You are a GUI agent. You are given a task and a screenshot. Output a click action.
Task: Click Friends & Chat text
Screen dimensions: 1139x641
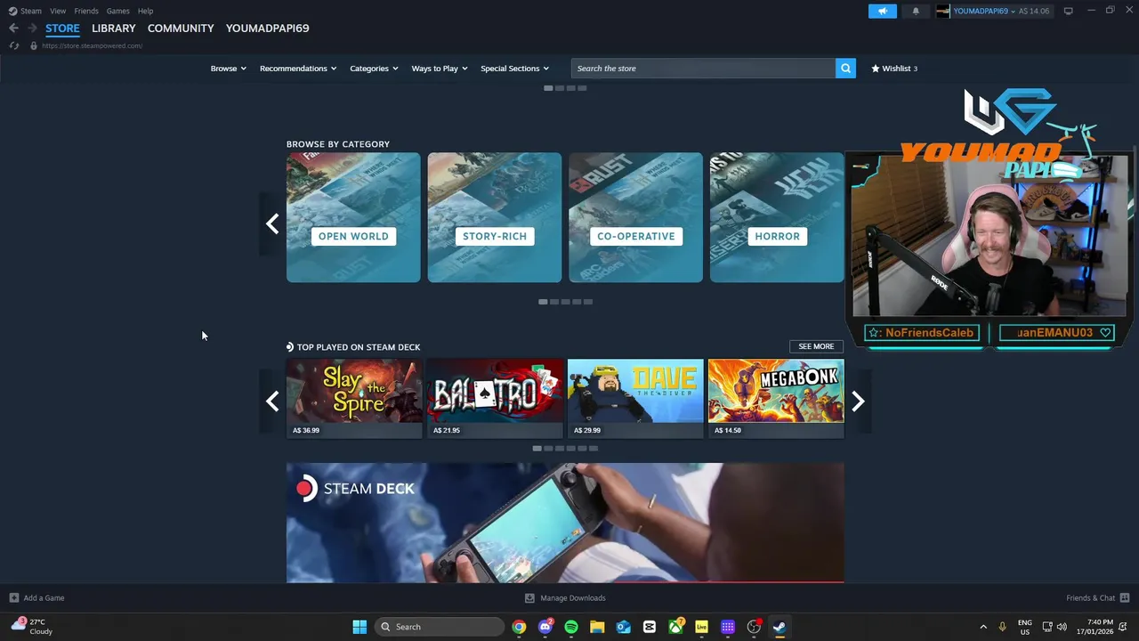[1090, 598]
